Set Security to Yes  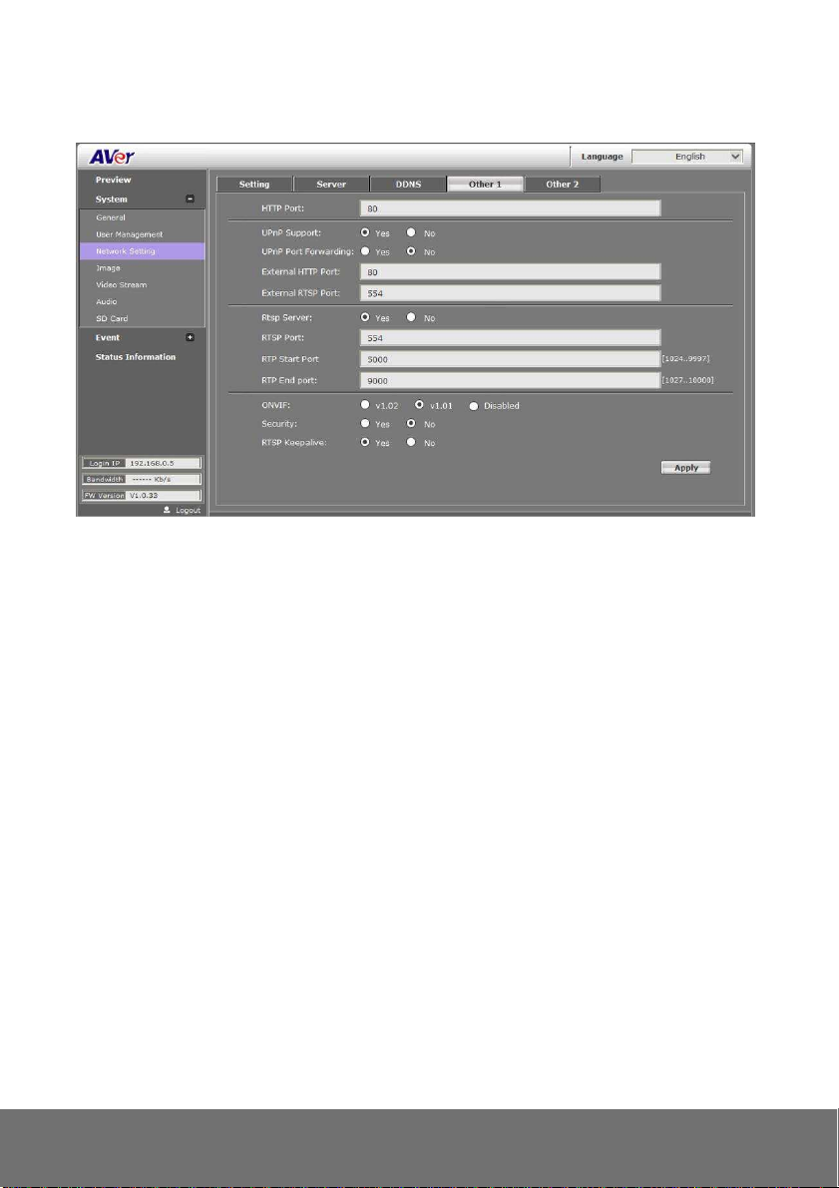pyautogui.click(x=365, y=423)
